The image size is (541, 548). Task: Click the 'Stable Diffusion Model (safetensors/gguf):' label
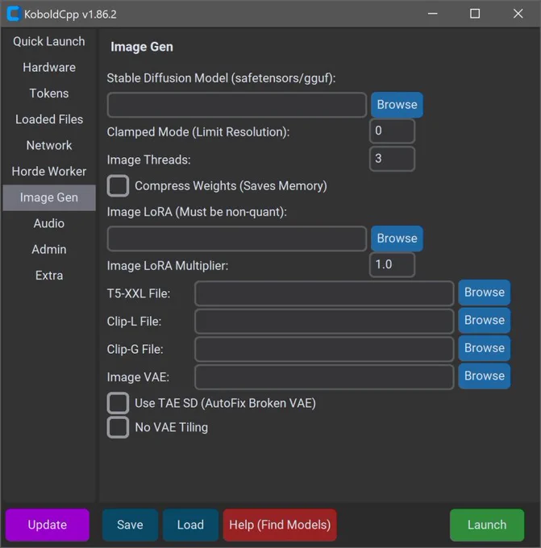tap(221, 78)
